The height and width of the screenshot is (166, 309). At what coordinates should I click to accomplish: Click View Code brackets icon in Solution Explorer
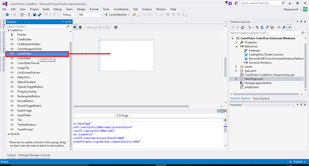279,27
